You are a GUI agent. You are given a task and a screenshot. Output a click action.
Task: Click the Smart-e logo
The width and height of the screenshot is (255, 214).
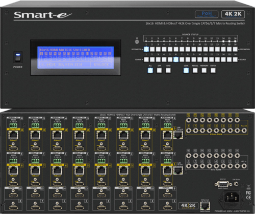[x=43, y=15]
